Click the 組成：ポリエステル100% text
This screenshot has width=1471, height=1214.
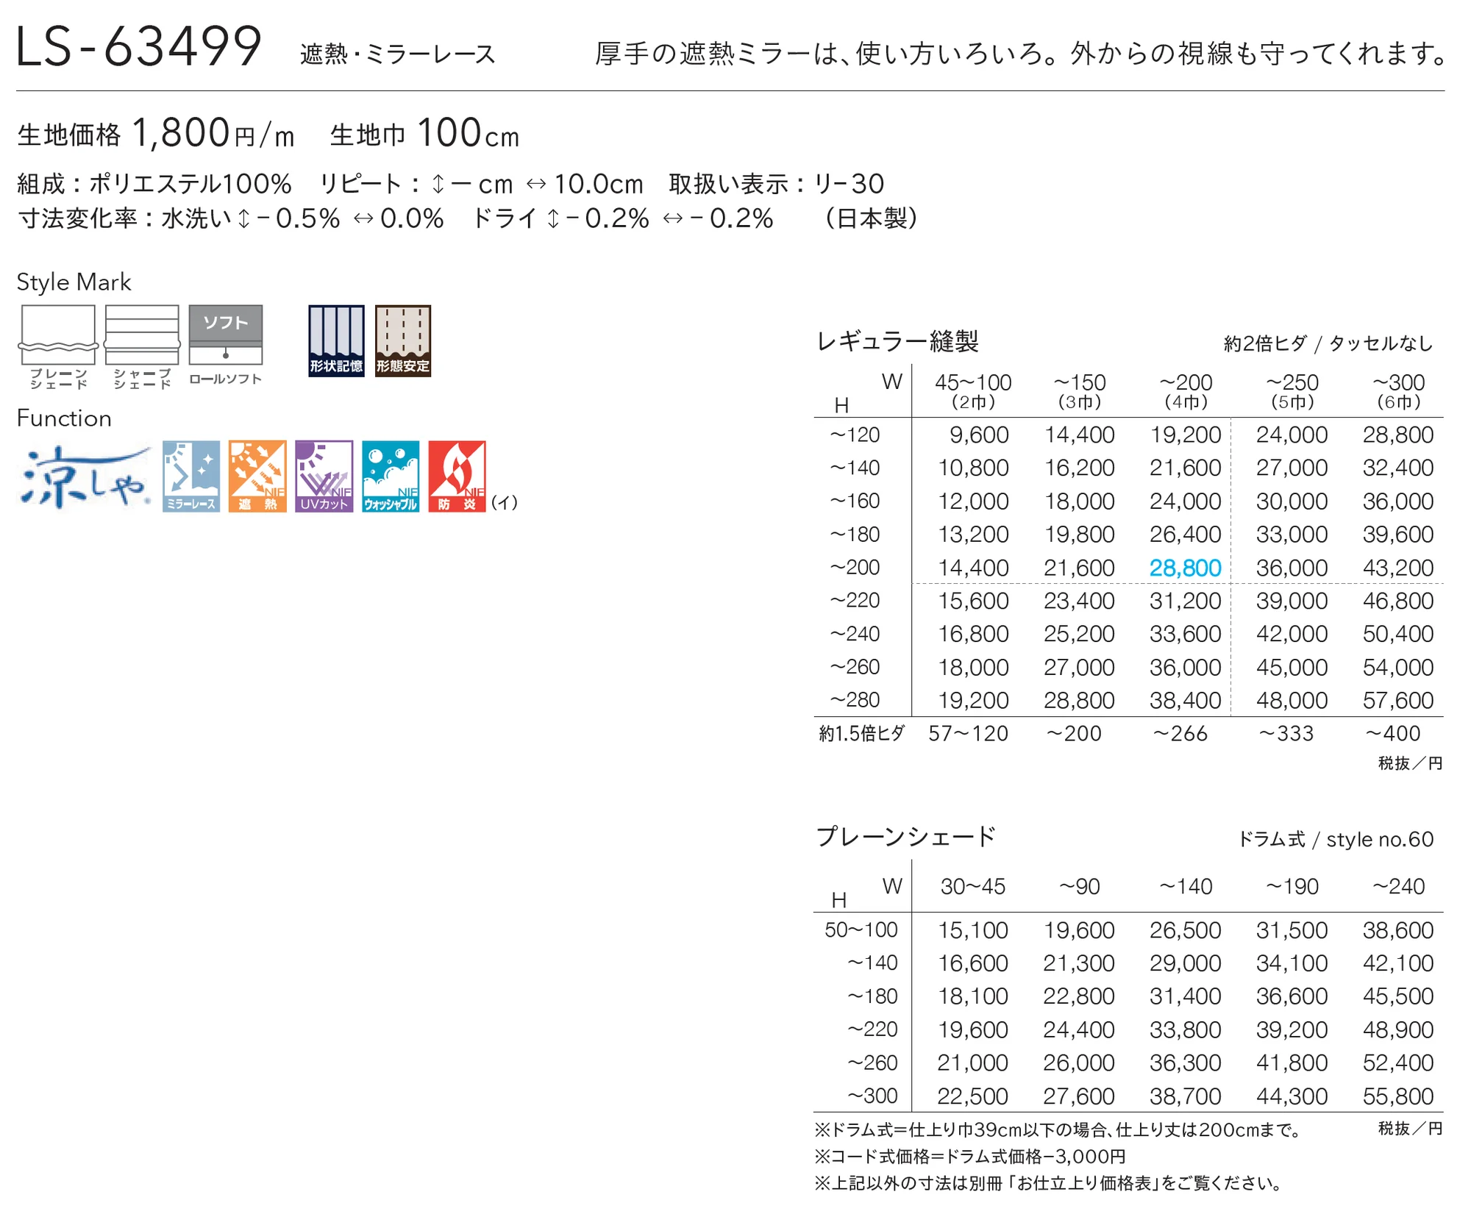pos(154,184)
